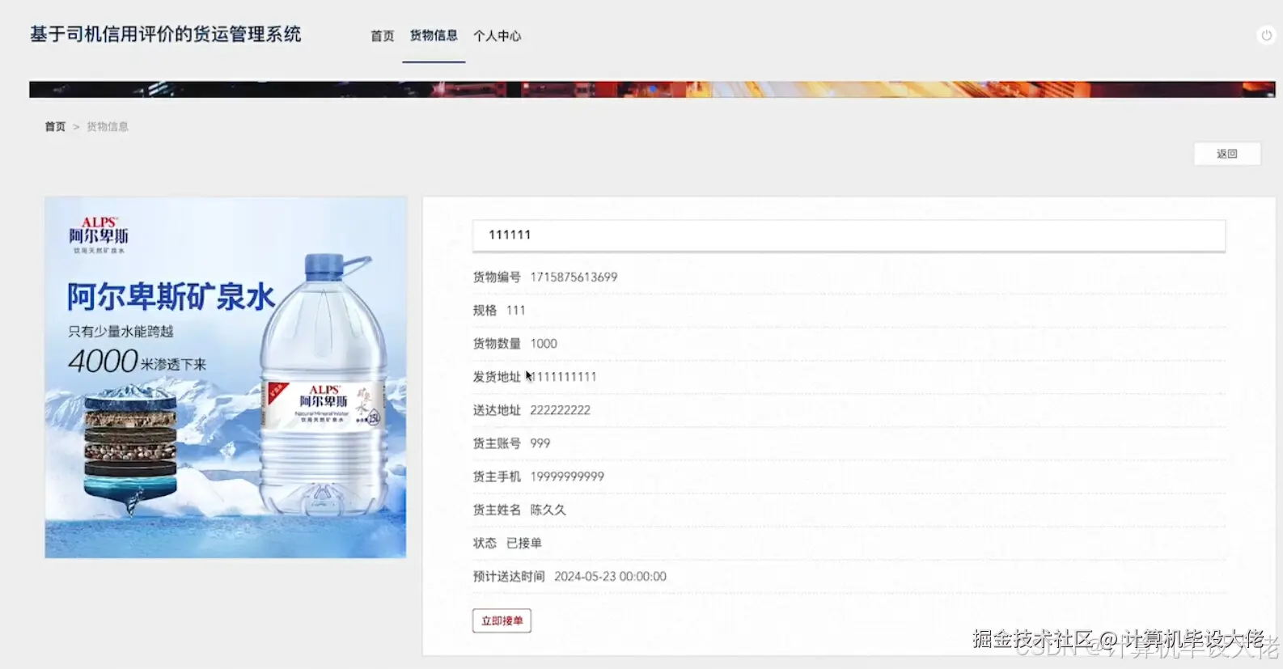Screen dimensions: 1283x669
Task: Select the 货物信息 navigation tab
Action: (434, 36)
